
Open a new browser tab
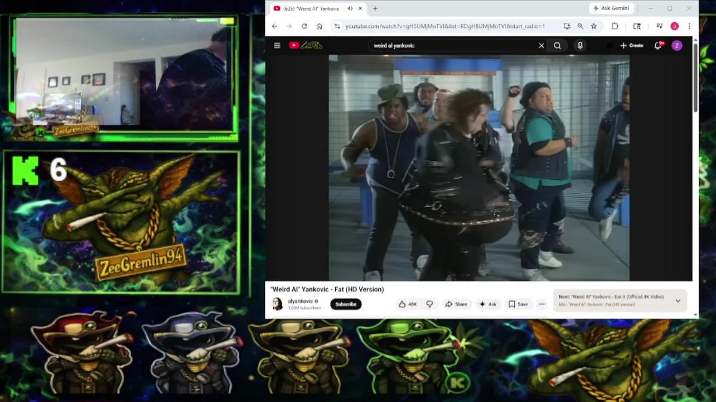375,8
